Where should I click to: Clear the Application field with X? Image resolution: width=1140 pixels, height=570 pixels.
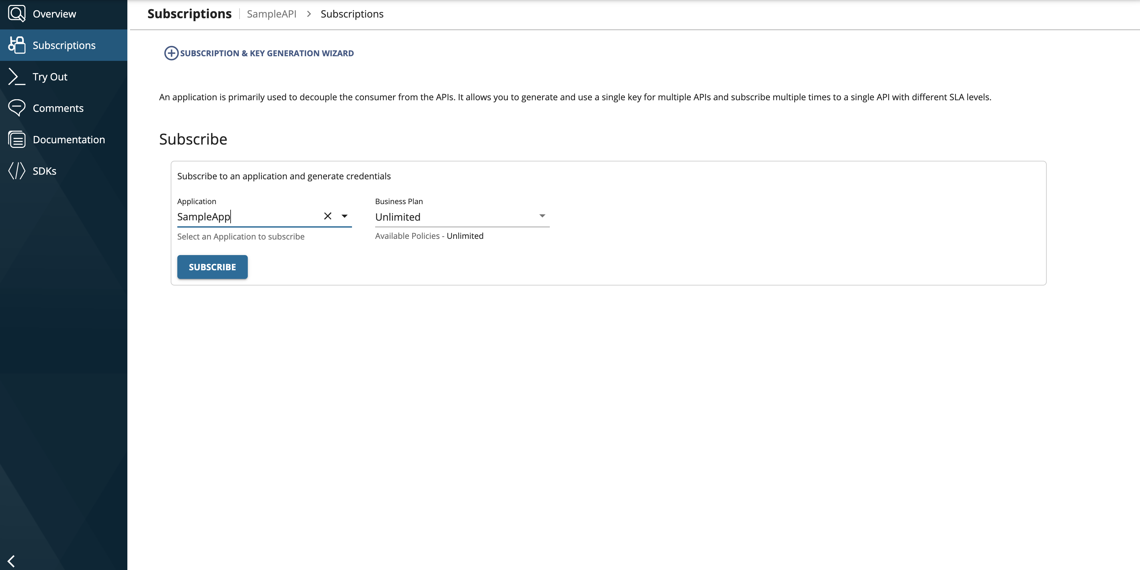point(328,216)
